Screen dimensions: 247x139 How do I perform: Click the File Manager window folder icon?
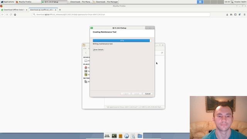pos(84,45)
